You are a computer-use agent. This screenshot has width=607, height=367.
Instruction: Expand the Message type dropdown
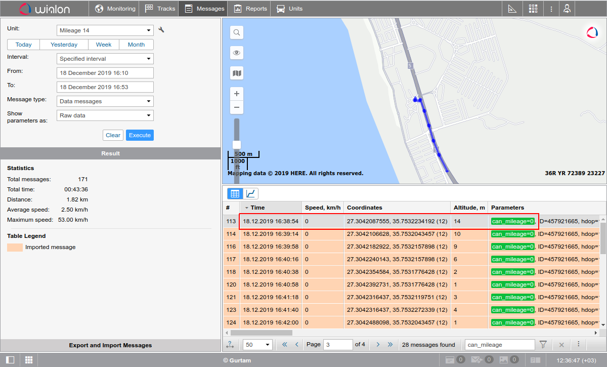tap(105, 101)
